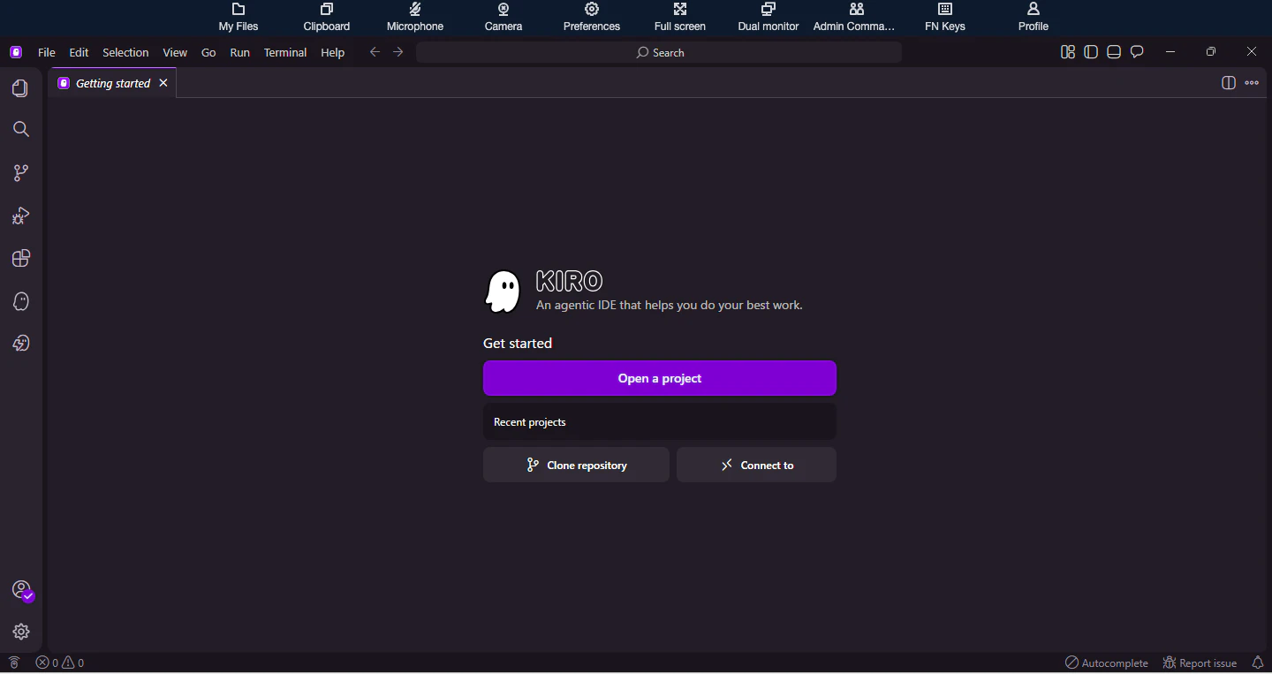The image size is (1272, 674).
Task: Enable Dual monitor in the remote toolbar
Action: [x=768, y=18]
